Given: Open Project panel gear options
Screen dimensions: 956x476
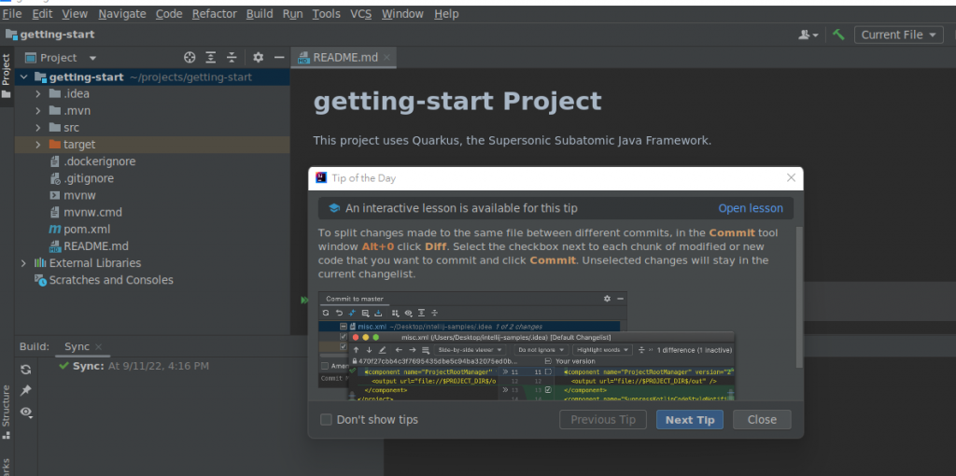Looking at the screenshot, I should (259, 57).
